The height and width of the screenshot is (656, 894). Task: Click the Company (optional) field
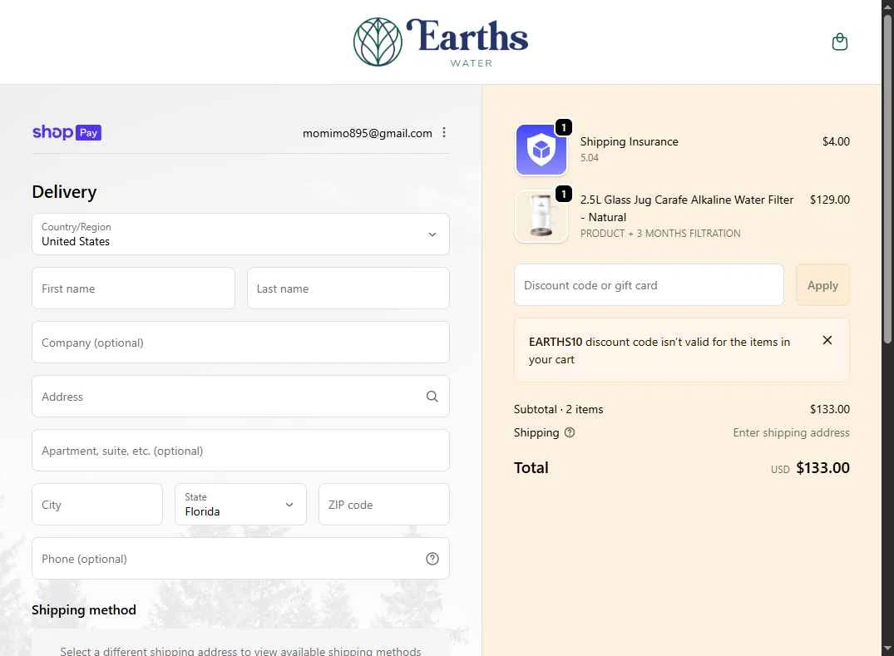[x=240, y=343]
